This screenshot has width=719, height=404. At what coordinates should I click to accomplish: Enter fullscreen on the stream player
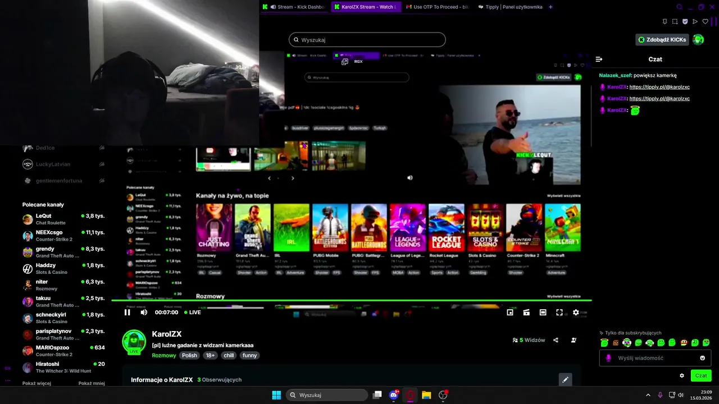pyautogui.click(x=559, y=313)
